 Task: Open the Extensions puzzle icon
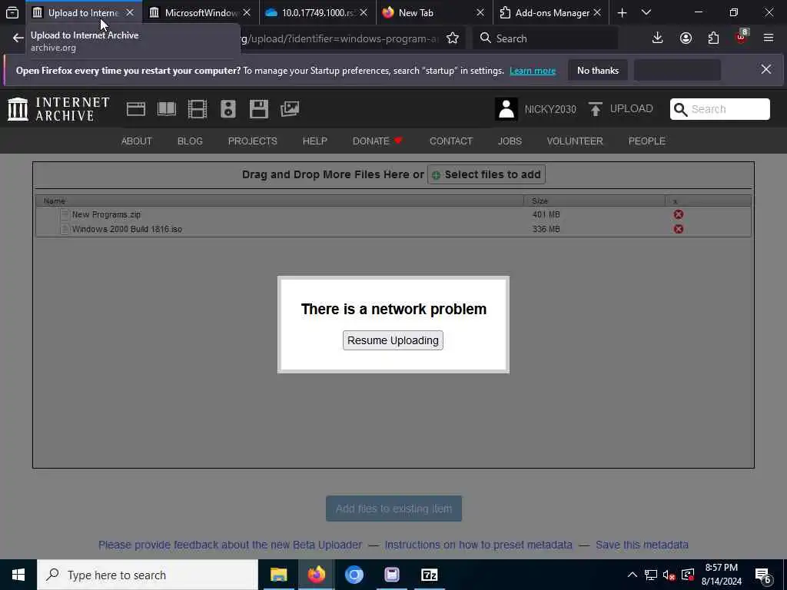pyautogui.click(x=713, y=38)
